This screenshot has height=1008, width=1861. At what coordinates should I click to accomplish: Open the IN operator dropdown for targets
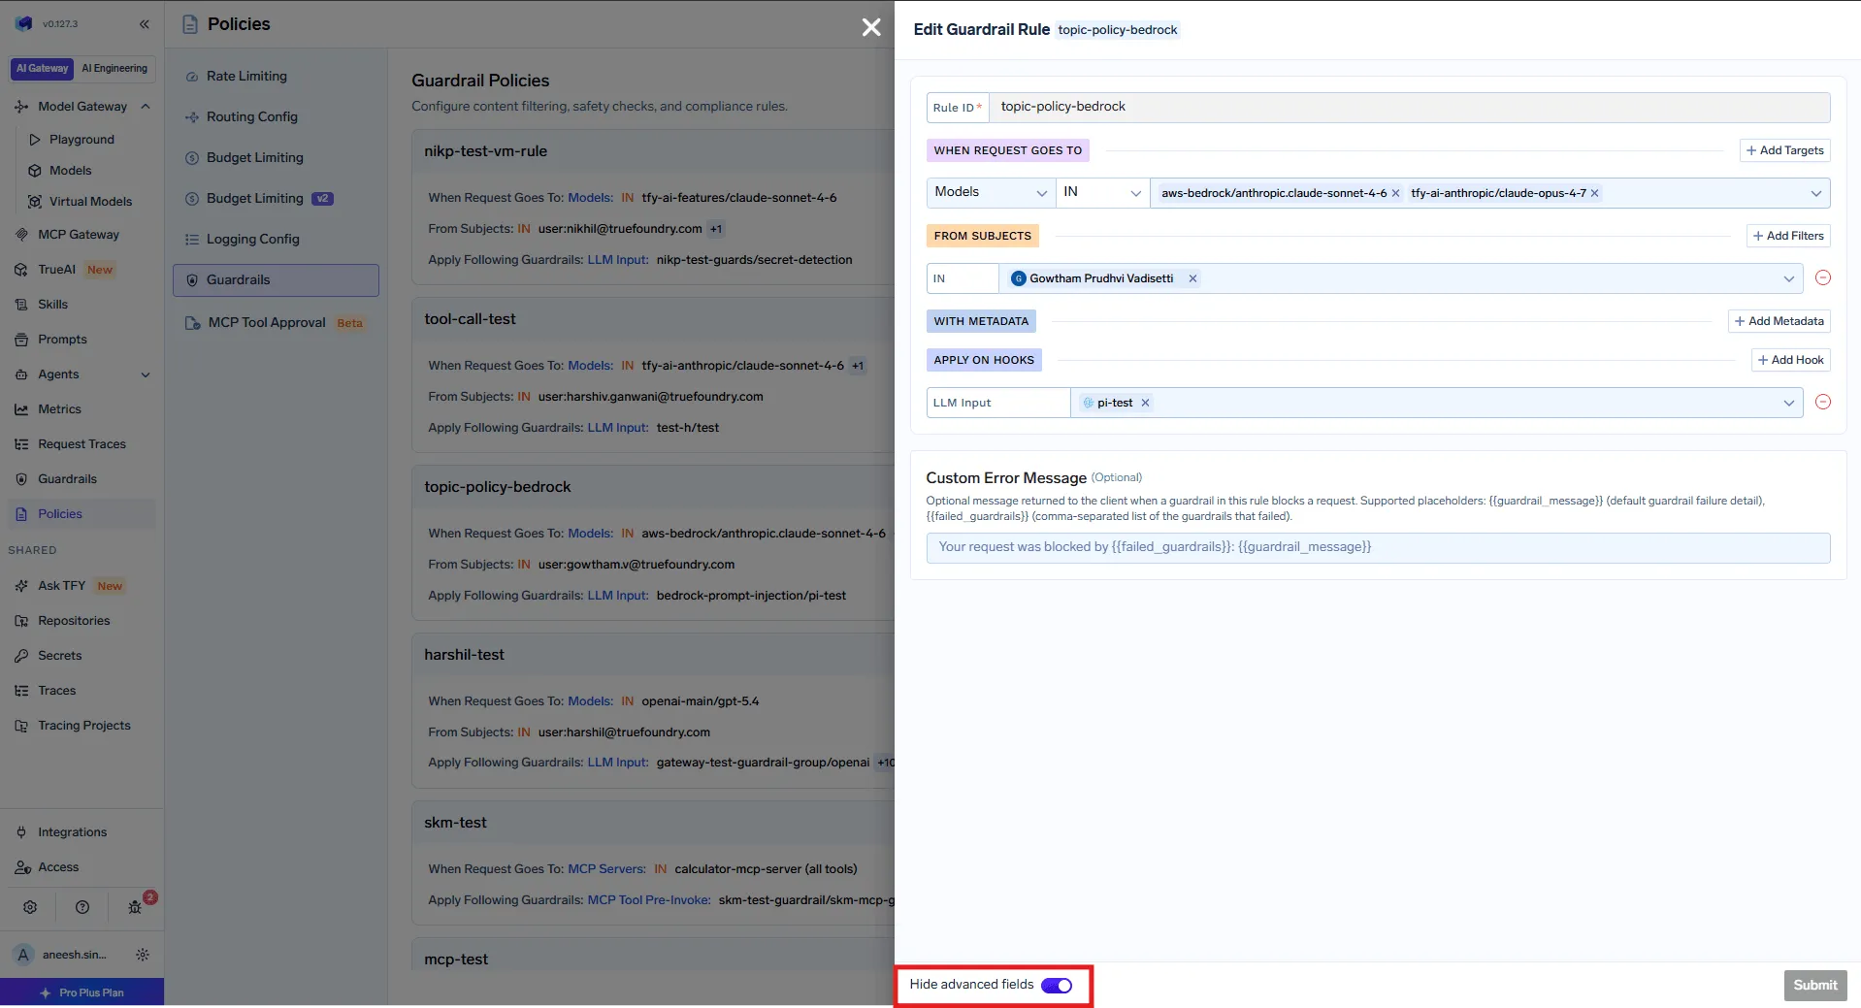[x=1102, y=192]
